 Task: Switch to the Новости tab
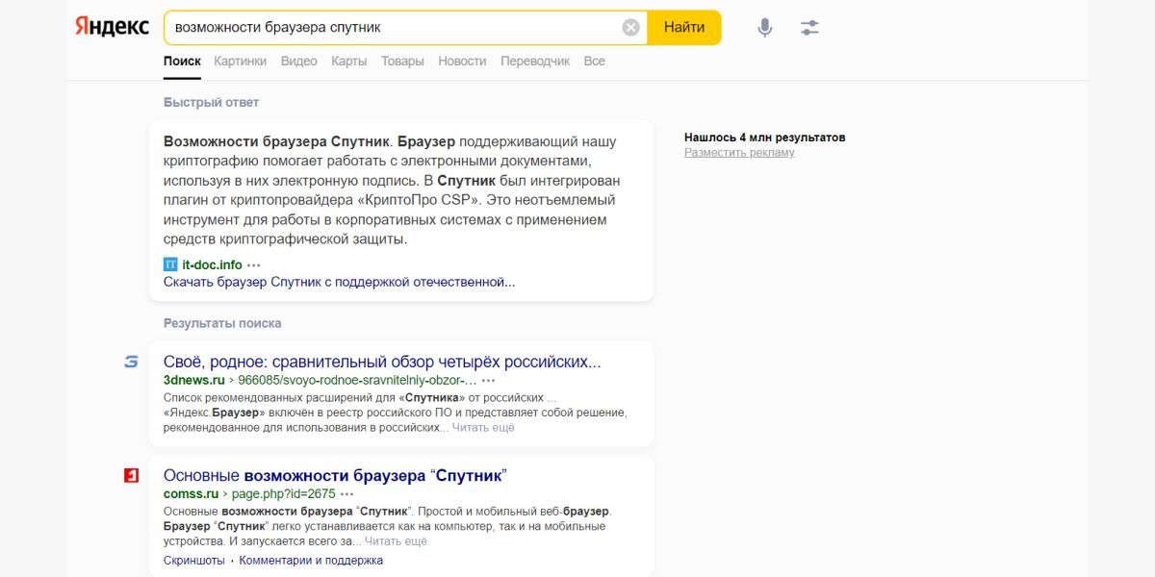(462, 61)
